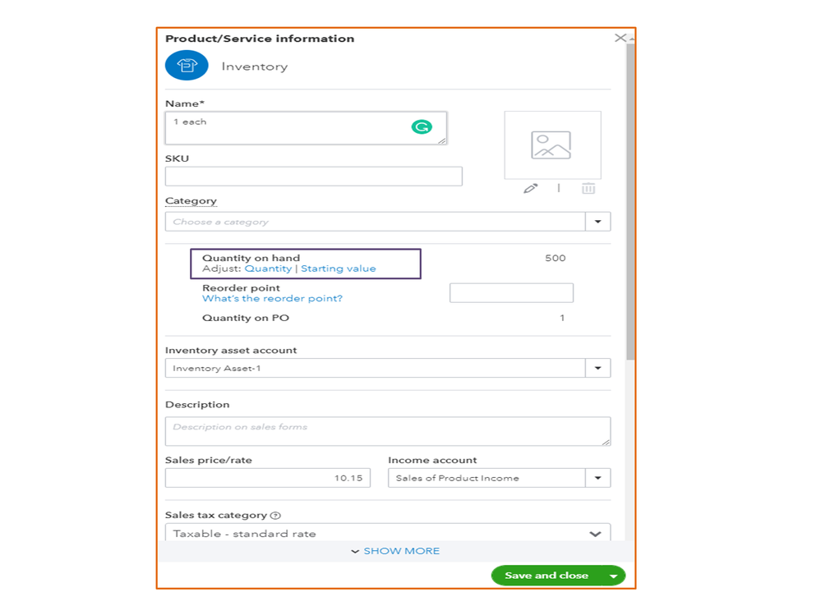821x615 pixels.
Task: Click the Reorder point input box
Action: [x=510, y=293]
